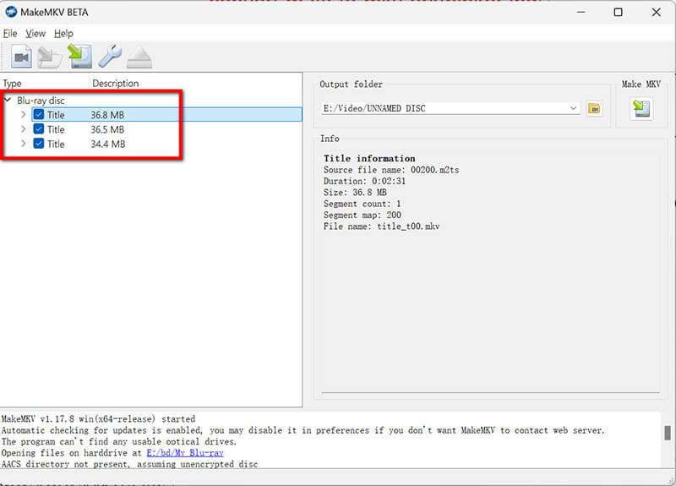Click the MakeMKV app logo in the title bar
This screenshot has height=486, width=676.
11,12
